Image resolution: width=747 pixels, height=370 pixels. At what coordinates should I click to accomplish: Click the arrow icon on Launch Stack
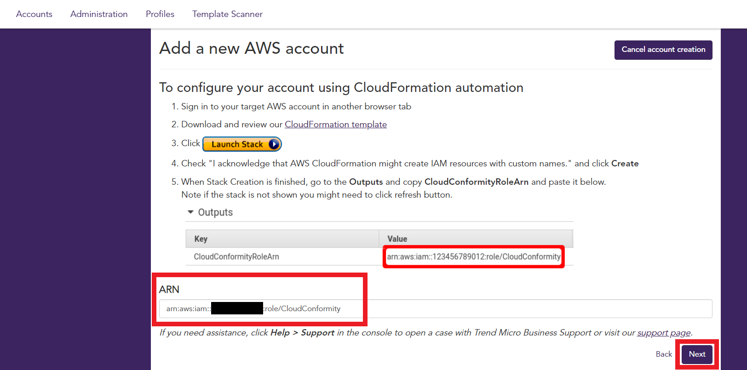(x=274, y=144)
